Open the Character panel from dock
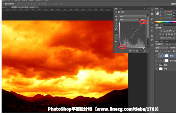 pos(152,28)
